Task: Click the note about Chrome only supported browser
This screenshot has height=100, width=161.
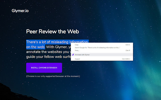Action: tap(53, 76)
